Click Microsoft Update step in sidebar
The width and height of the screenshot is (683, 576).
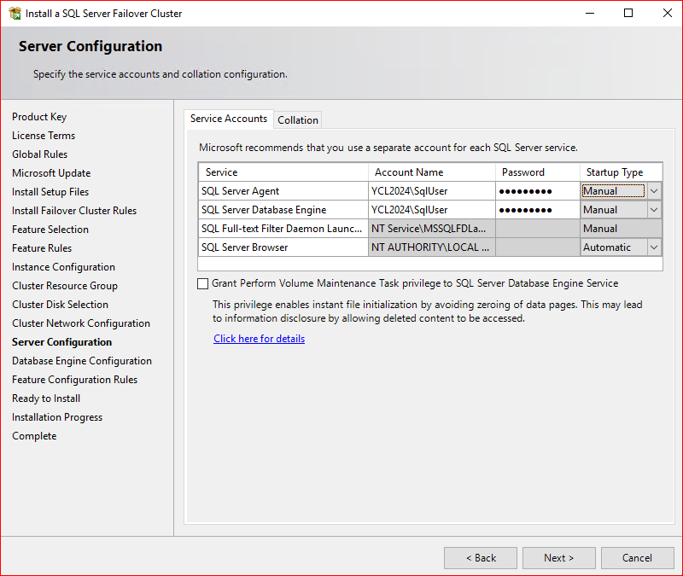coord(51,173)
